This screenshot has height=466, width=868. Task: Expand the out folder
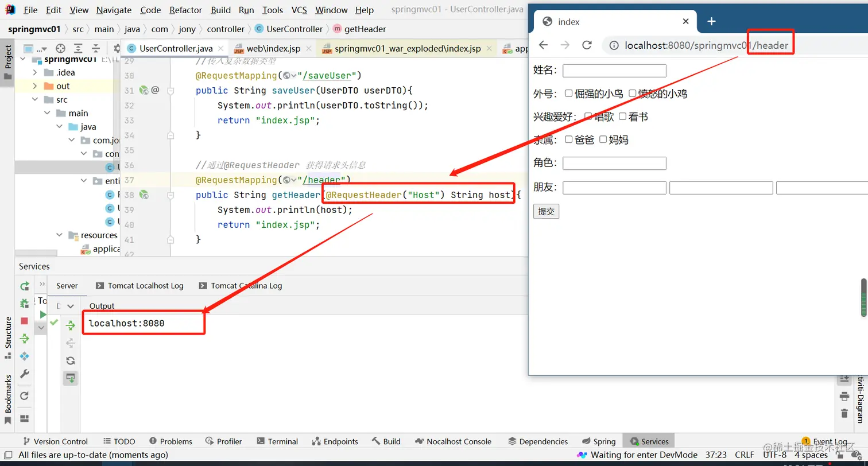point(35,86)
